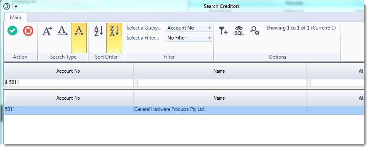Image resolution: width=370 pixels, height=150 pixels.
Task: Select the 'ends with' search type icon
Action: pyautogui.click(x=63, y=31)
